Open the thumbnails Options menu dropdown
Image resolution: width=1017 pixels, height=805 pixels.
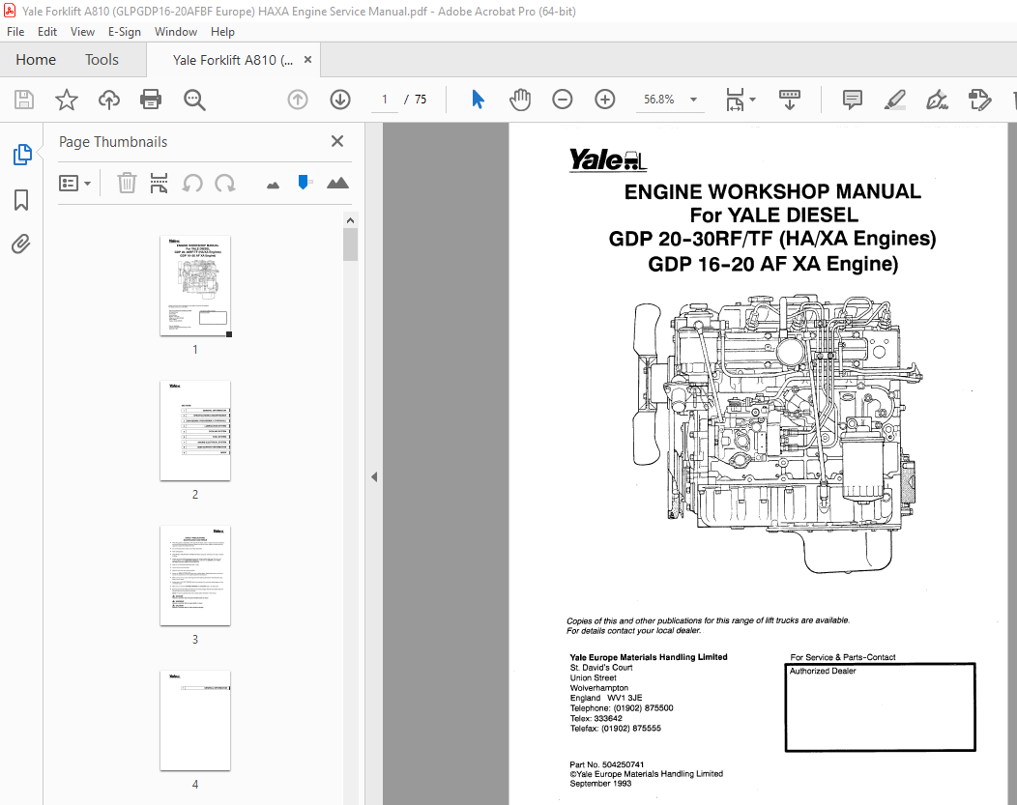click(x=74, y=184)
